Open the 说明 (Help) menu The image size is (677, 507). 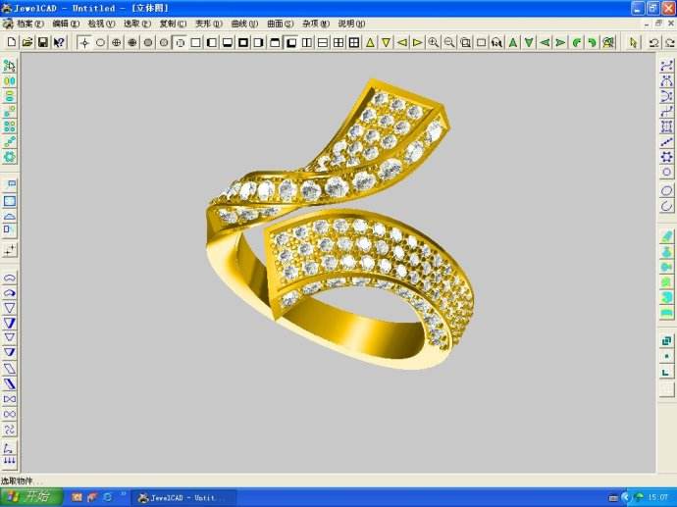(350, 23)
